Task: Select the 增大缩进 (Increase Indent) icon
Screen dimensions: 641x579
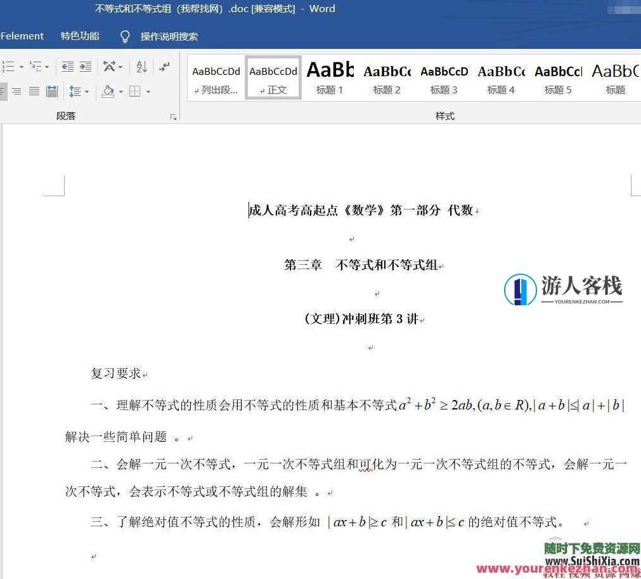Action: coord(86,67)
